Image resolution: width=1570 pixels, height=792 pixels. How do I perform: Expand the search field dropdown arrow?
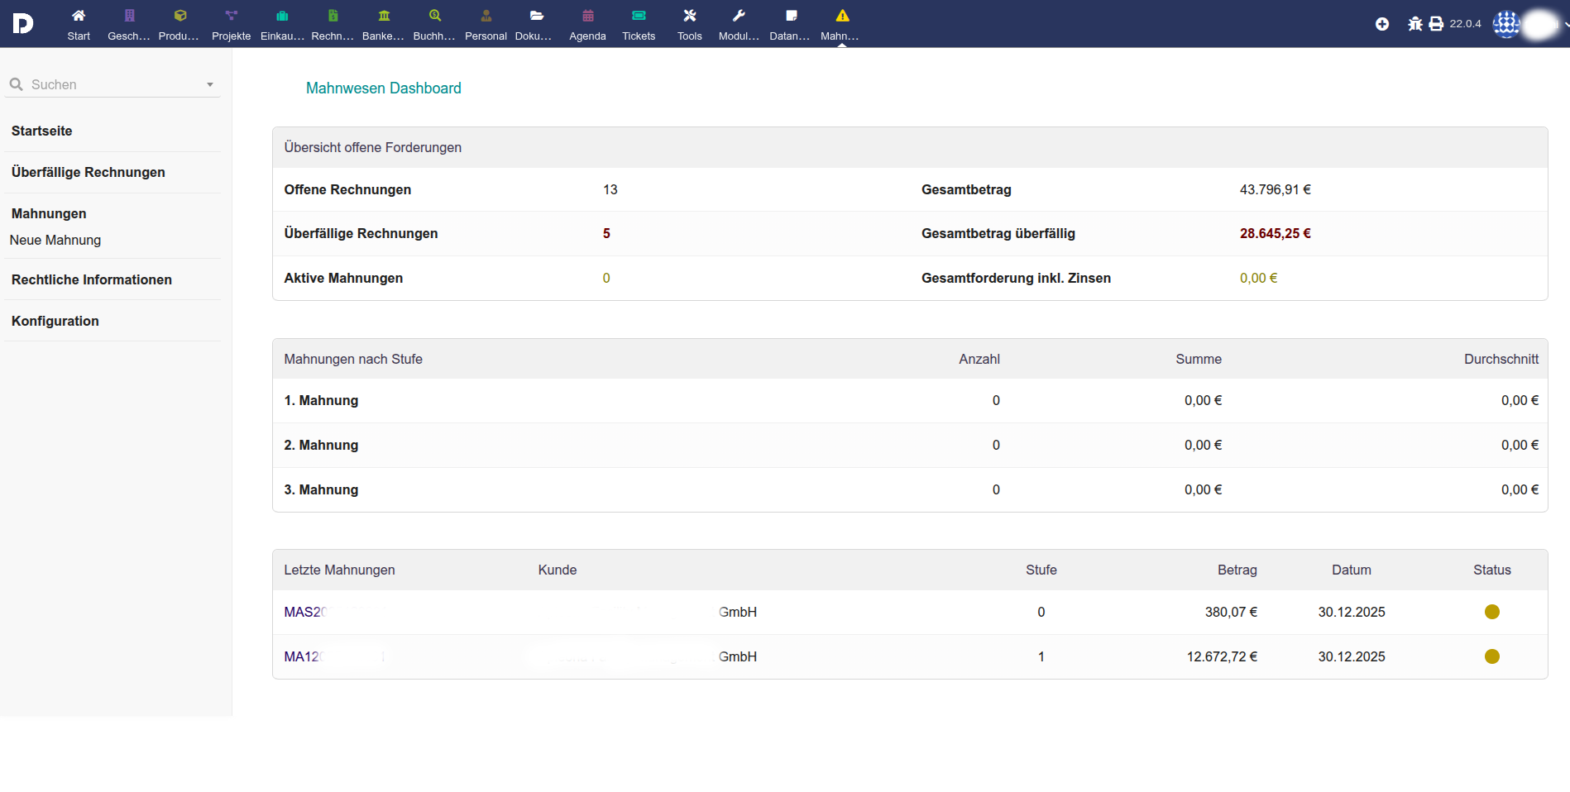[x=210, y=84]
